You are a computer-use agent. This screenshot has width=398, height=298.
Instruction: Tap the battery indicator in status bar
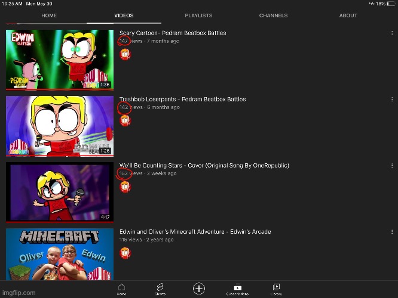click(391, 4)
